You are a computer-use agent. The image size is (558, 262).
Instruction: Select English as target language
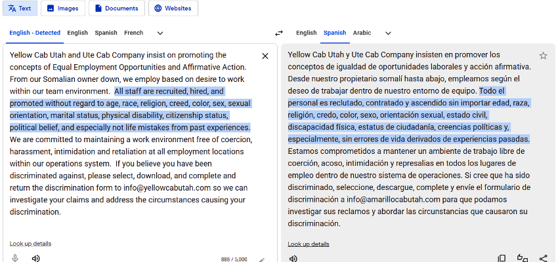click(307, 33)
